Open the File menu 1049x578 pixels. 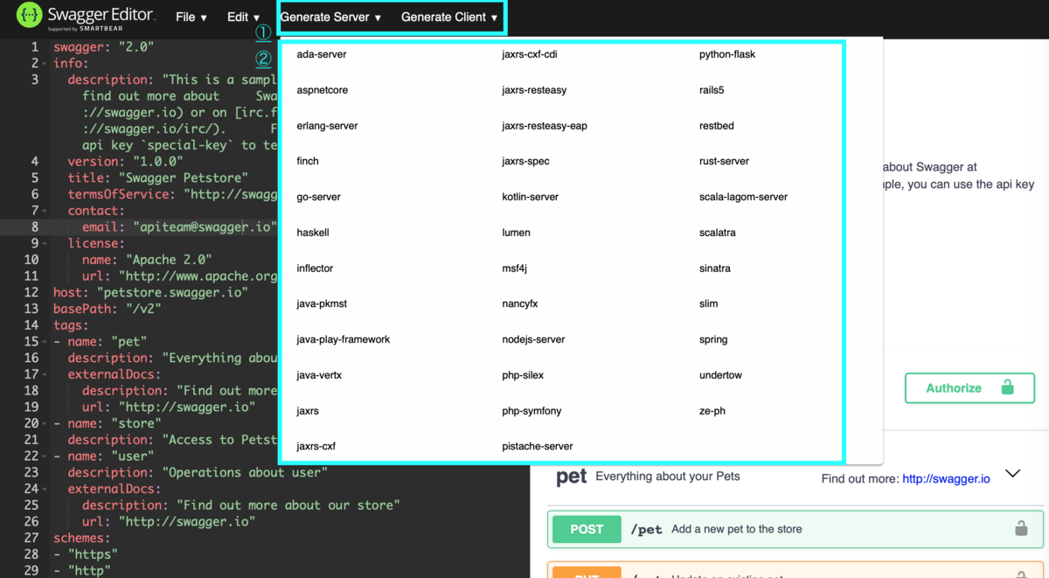point(191,17)
